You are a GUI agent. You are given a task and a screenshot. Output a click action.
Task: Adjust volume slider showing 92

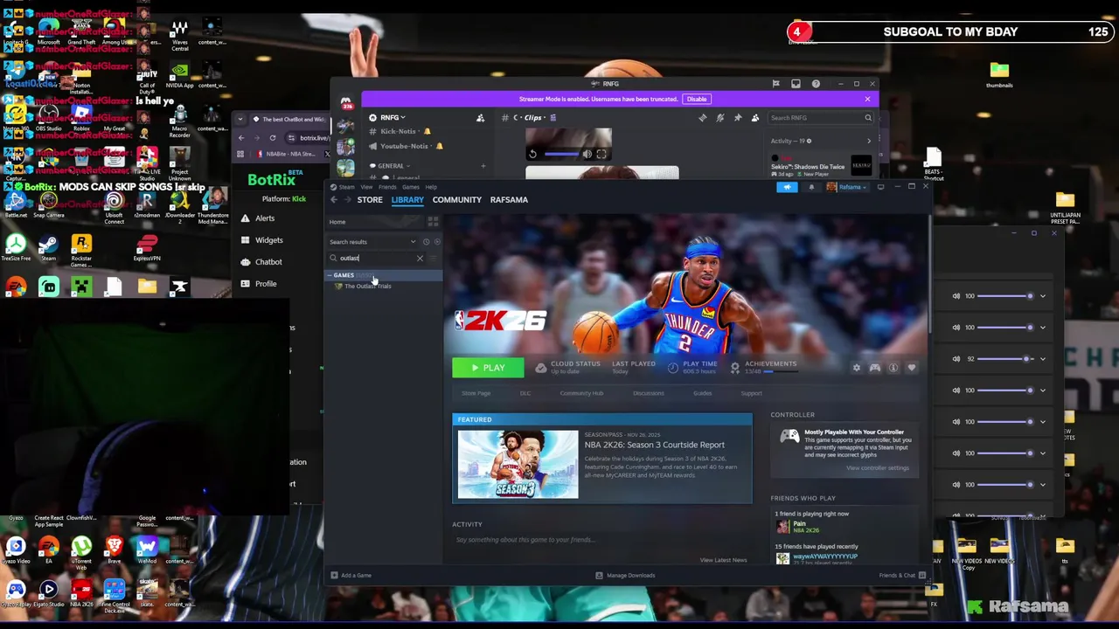[x=1005, y=359]
